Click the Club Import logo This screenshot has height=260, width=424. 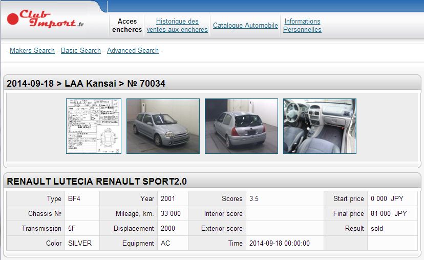(x=46, y=19)
